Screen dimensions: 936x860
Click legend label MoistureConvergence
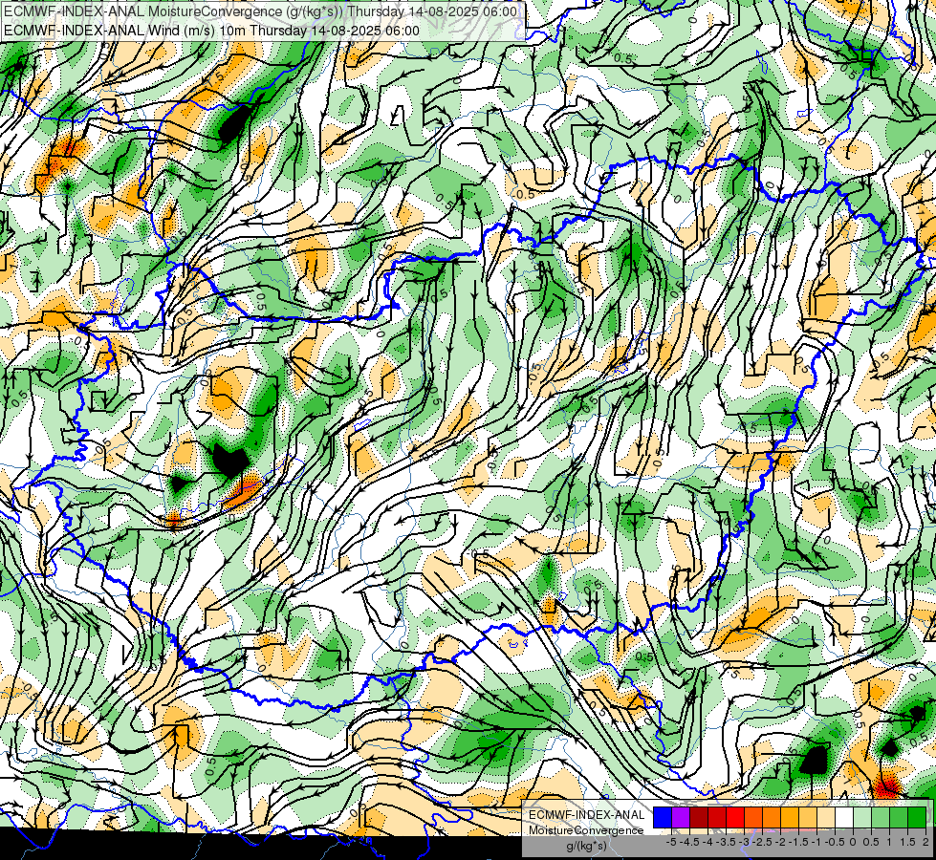tap(586, 830)
